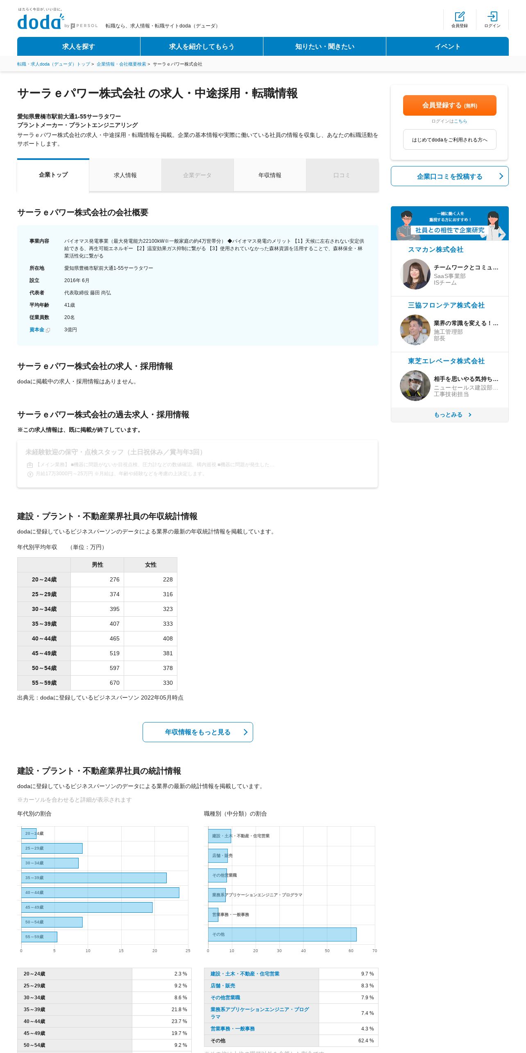Click the 62.4 % value for その他
Screen dimensions: 526x1053
click(x=366, y=1041)
